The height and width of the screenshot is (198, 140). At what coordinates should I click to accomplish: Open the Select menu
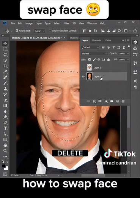click(57, 23)
